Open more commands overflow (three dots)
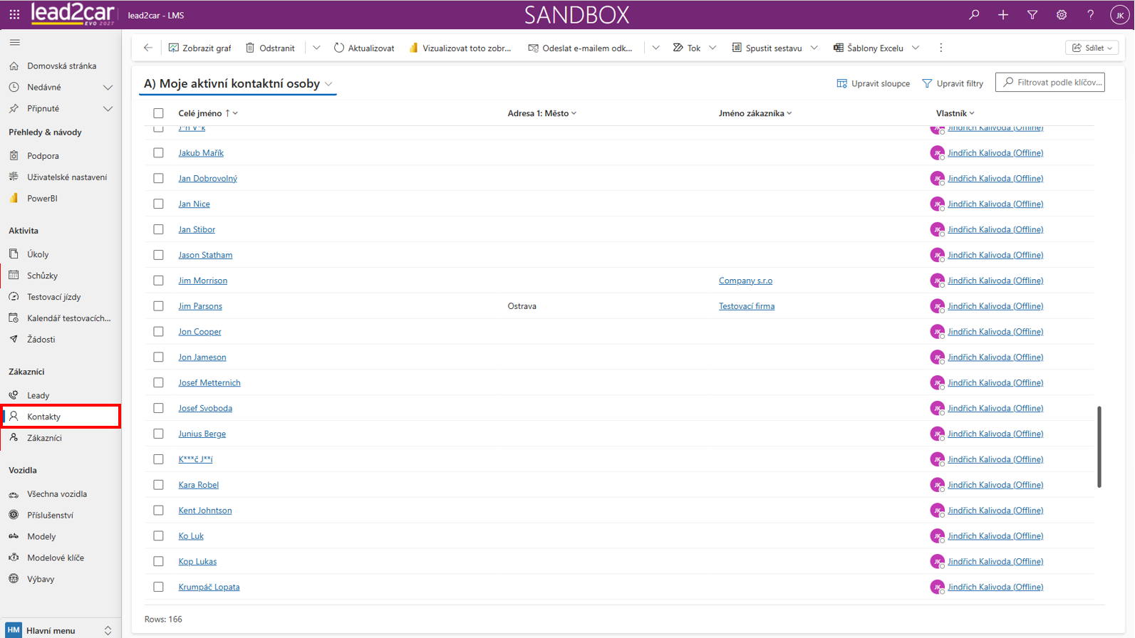This screenshot has width=1135, height=638. 941,48
